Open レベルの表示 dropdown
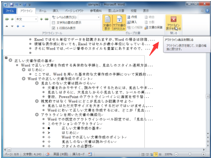 (98, 17)
